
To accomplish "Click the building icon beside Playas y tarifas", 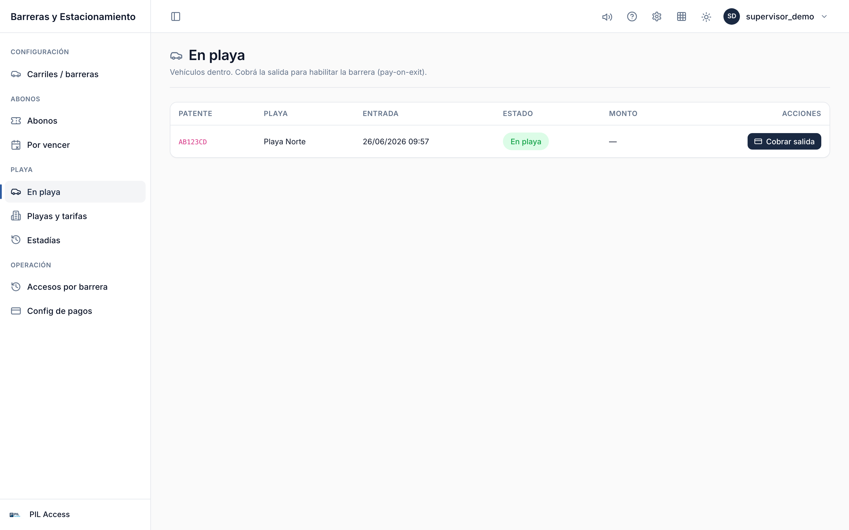I will [16, 216].
